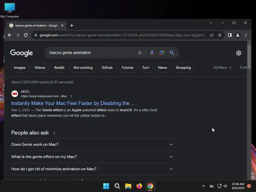This screenshot has height=192, width=256.
Task: Clear the search box text
Action: [x=139, y=53]
